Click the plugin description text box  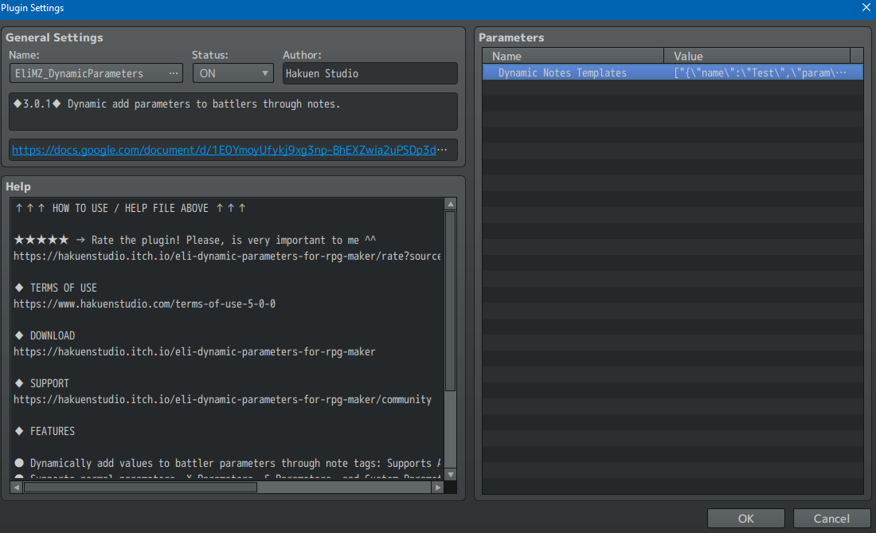pyautogui.click(x=233, y=112)
